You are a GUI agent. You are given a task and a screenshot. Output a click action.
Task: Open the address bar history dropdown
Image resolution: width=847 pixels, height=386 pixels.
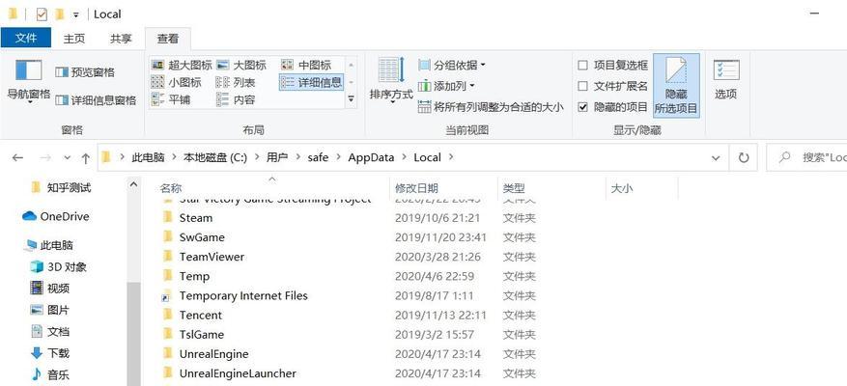click(716, 157)
